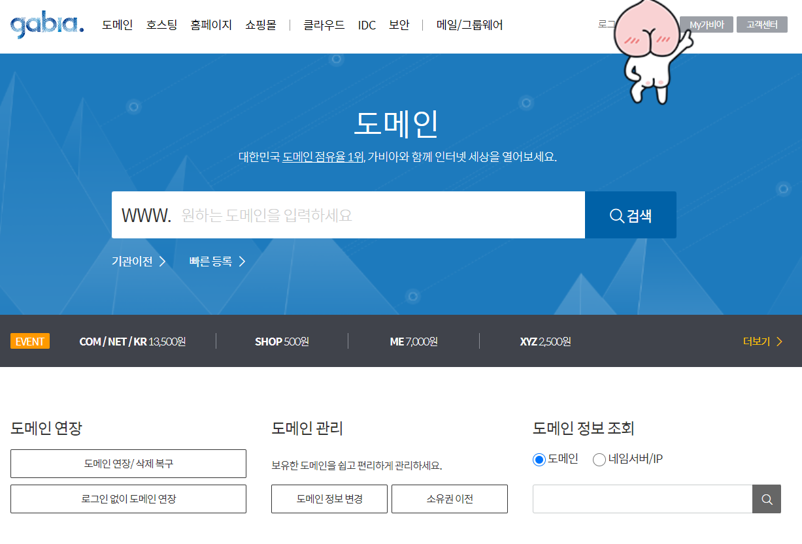Open the 호스팅 menu

(162, 25)
